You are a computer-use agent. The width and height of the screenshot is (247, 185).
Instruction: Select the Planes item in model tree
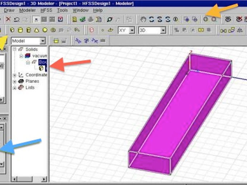pyautogui.click(x=32, y=81)
